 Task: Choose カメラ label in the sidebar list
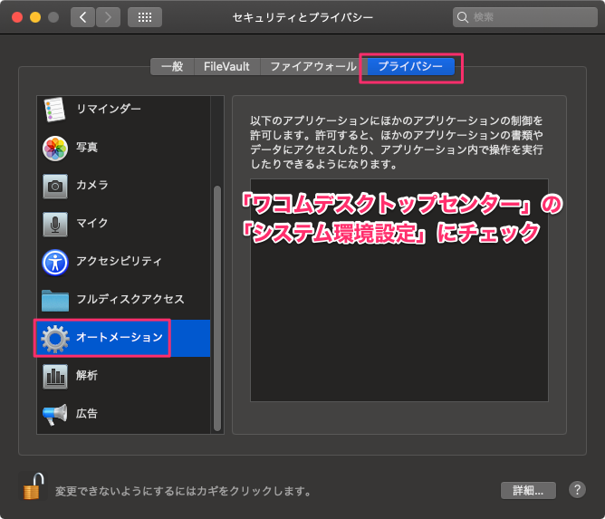92,185
